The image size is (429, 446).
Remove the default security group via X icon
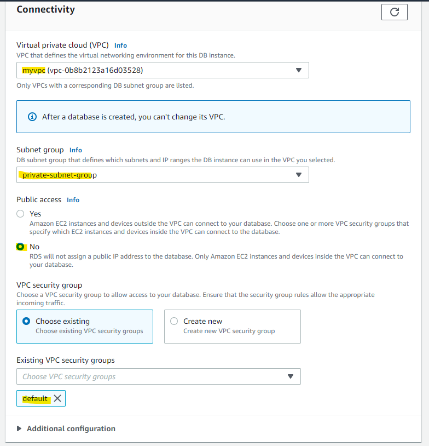tap(57, 398)
